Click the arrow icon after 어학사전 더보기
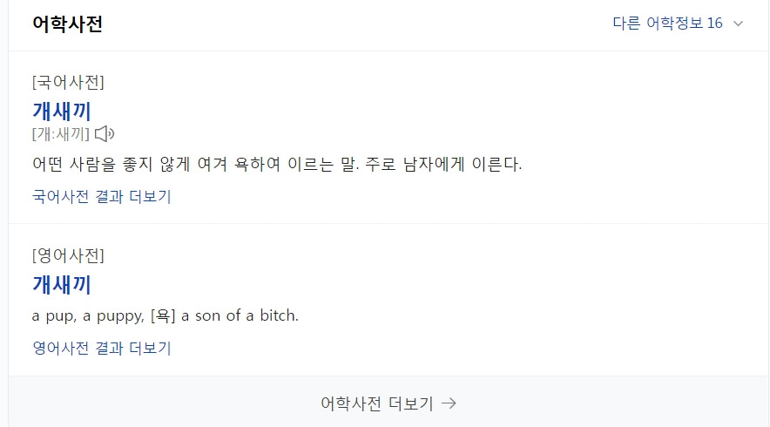The width and height of the screenshot is (770, 427). click(449, 403)
